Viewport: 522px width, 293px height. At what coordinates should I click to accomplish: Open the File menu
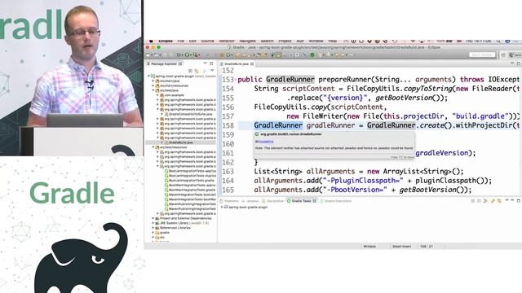tap(181, 41)
